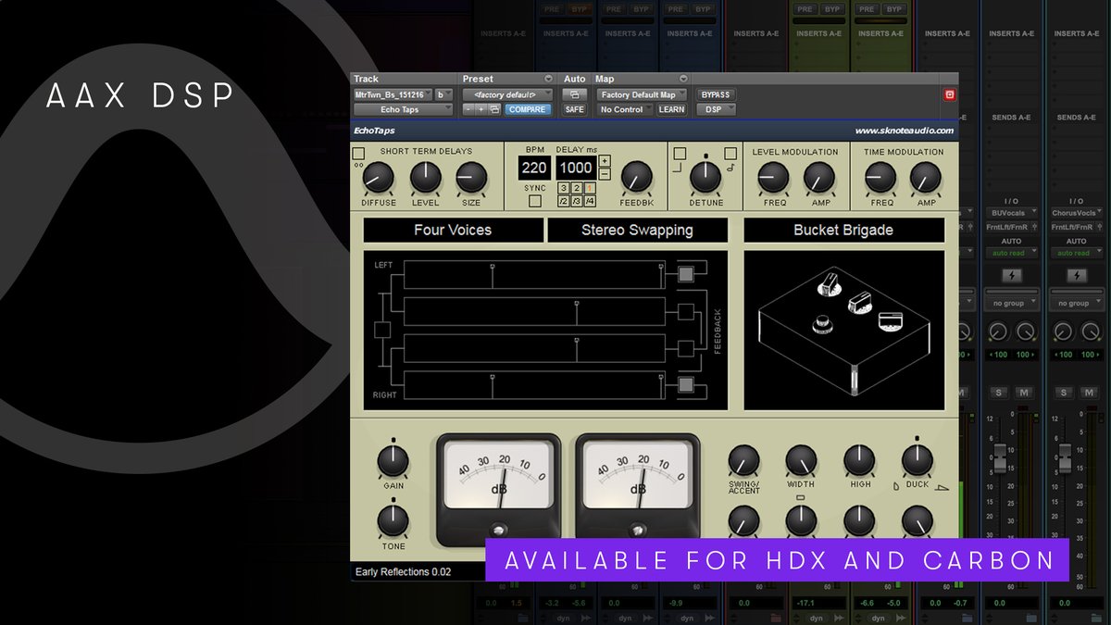Click the SWING/ACCENT knob
Viewport: 1111px width, 625px height.
coord(743,460)
